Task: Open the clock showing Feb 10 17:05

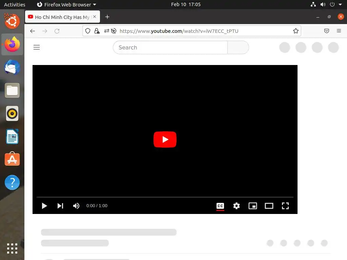Action: (x=186, y=4)
